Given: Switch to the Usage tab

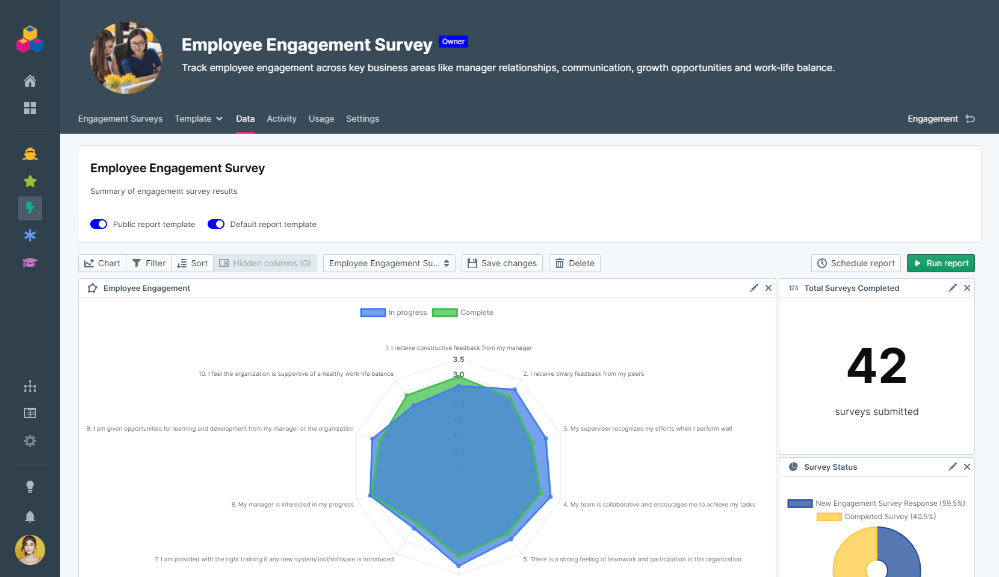Looking at the screenshot, I should click(321, 119).
